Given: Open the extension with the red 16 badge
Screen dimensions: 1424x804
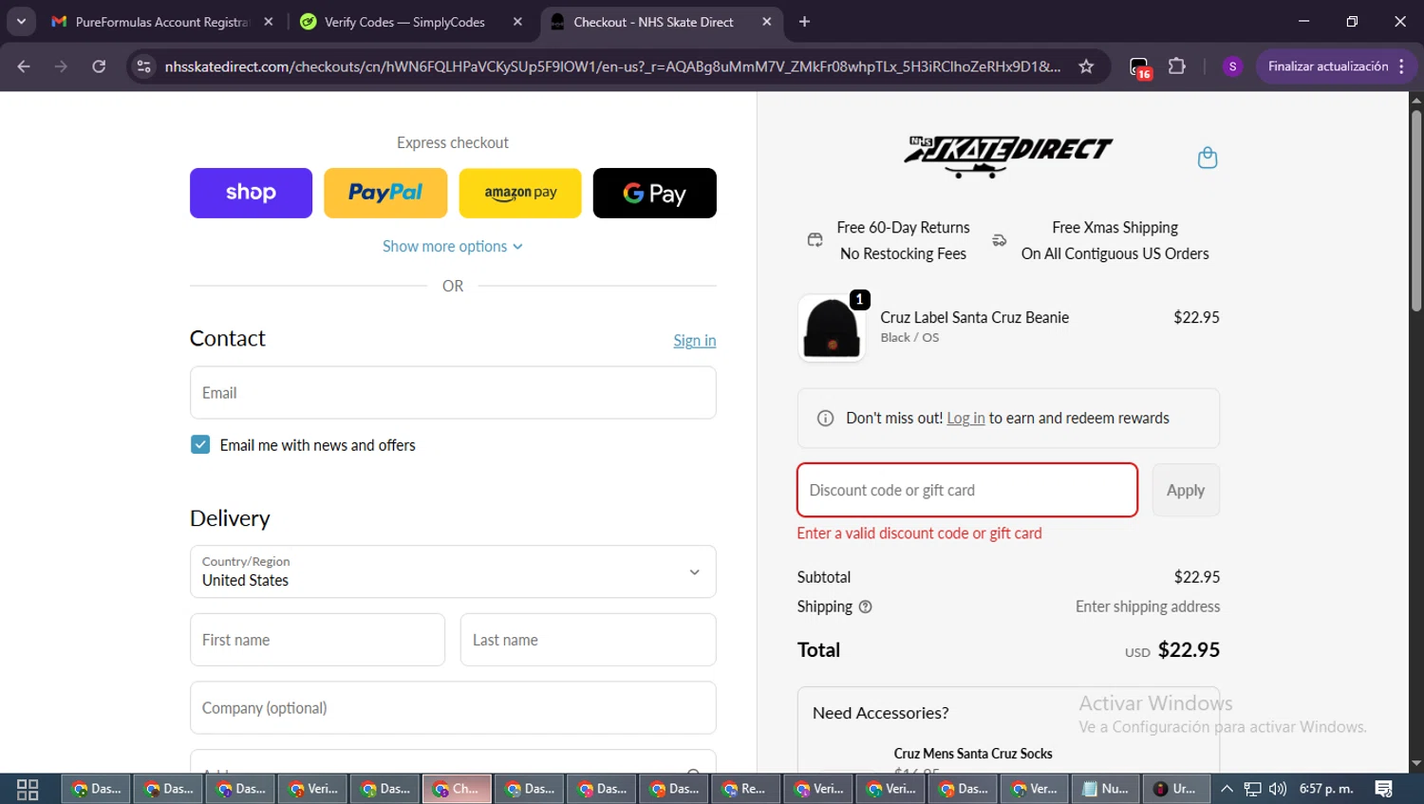Looking at the screenshot, I should 1139,67.
